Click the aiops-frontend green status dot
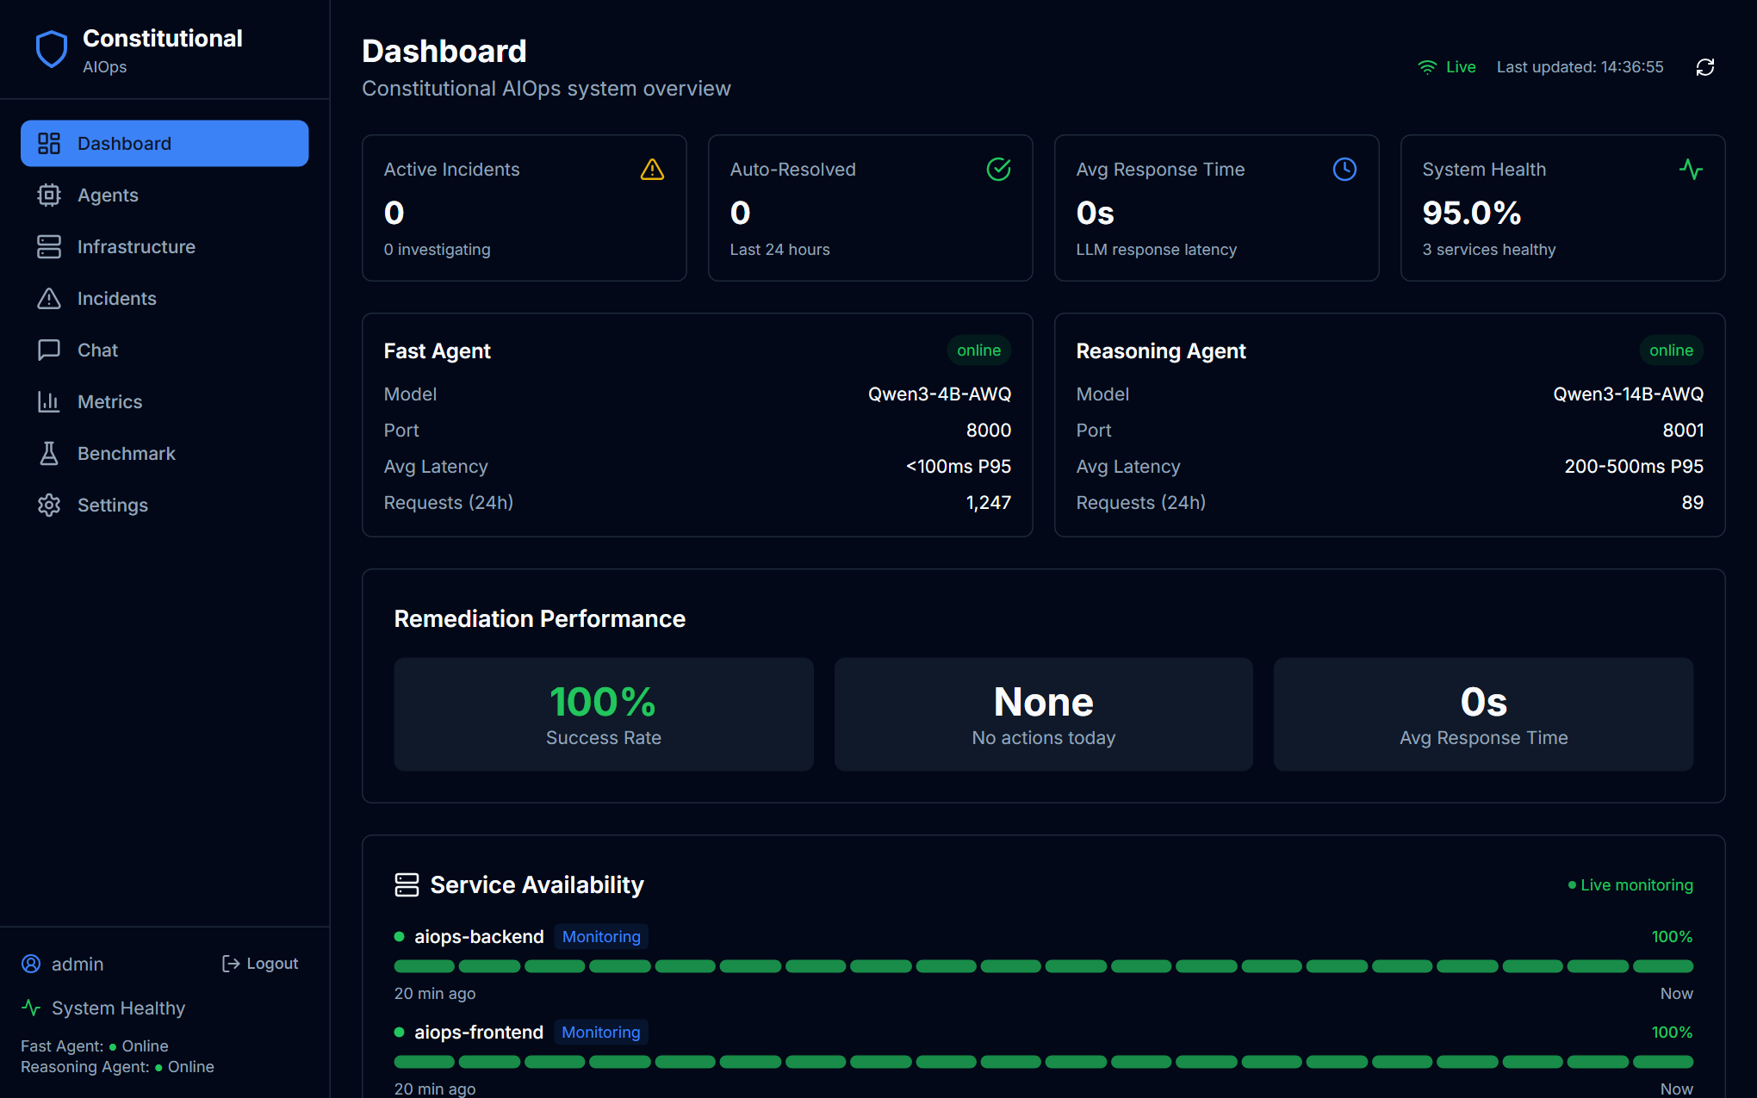 pos(399,1032)
